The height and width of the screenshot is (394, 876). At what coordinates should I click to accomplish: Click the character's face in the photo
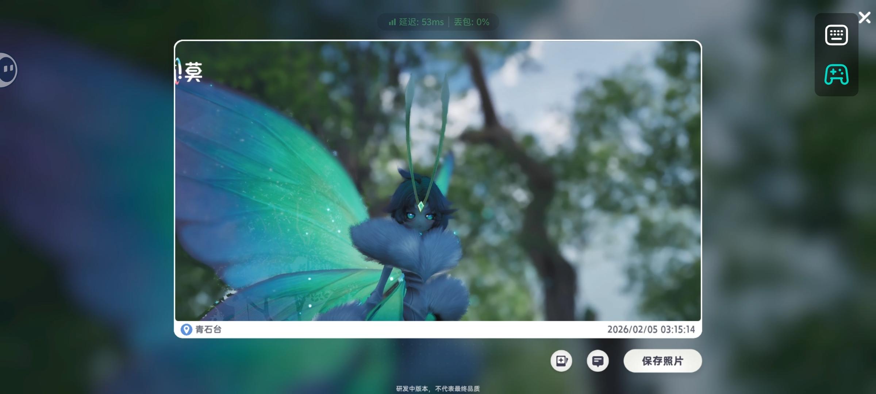pyautogui.click(x=420, y=219)
